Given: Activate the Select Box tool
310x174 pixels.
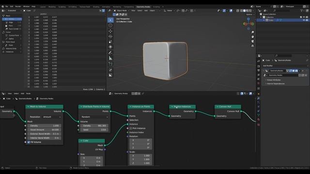Looking at the screenshot, I should coord(110,20).
